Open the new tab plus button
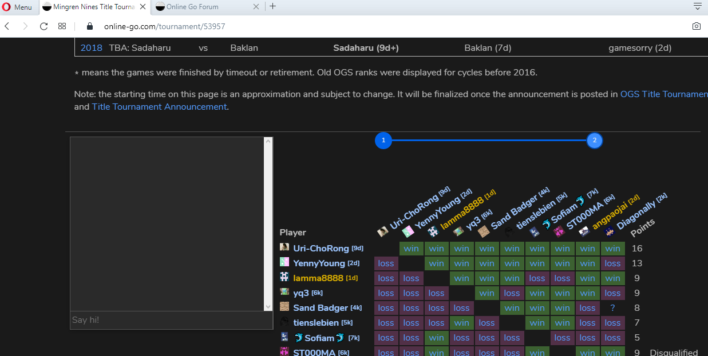The width and height of the screenshot is (708, 356). tap(273, 7)
